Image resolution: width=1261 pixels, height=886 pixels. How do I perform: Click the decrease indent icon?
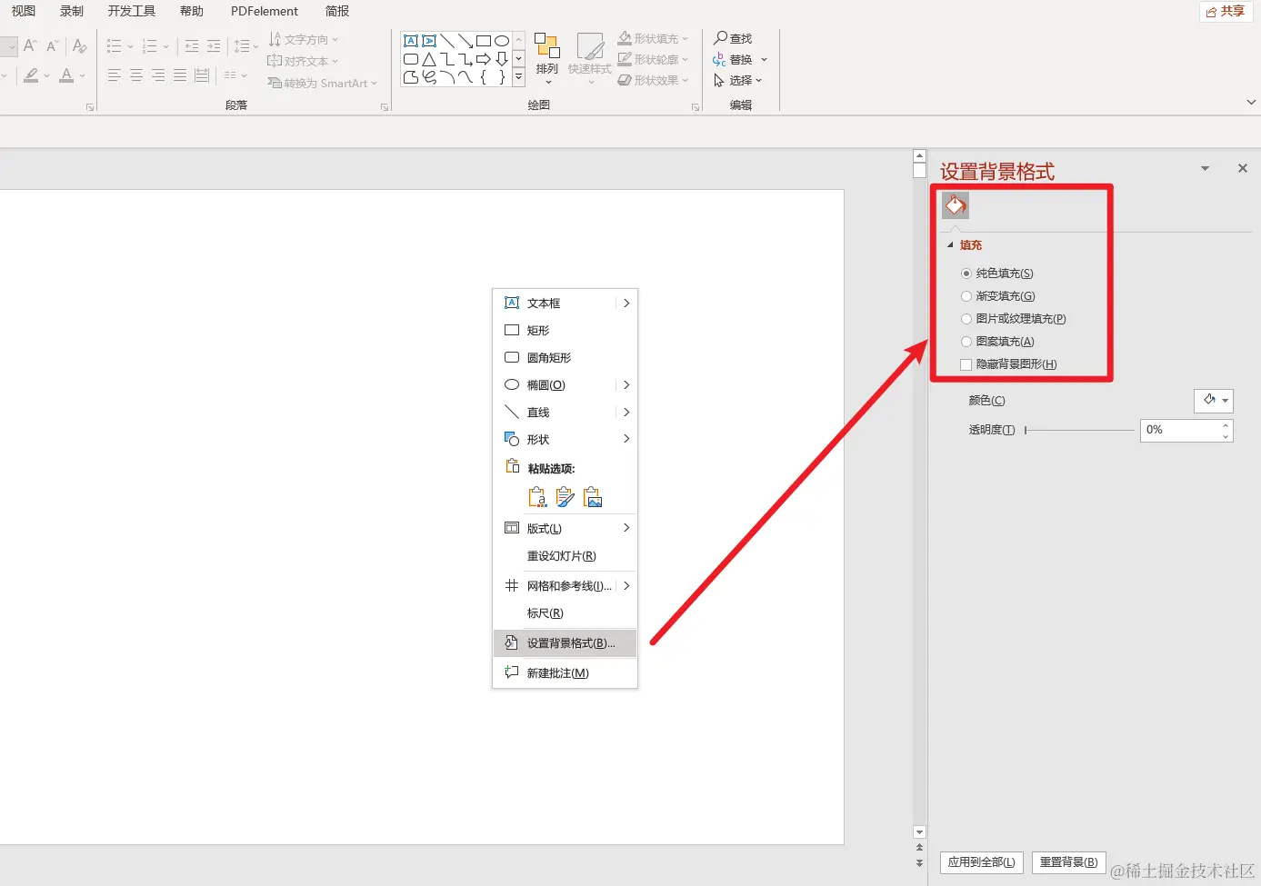coord(192,45)
